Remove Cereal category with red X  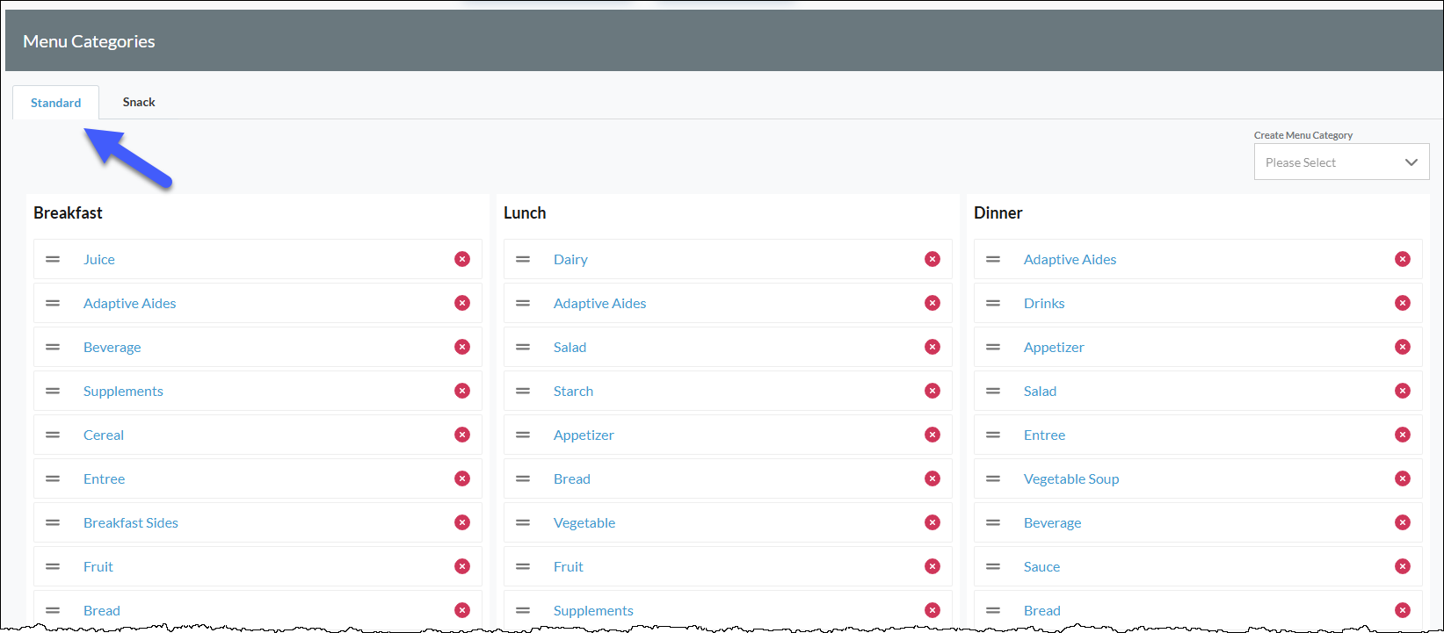(x=462, y=435)
